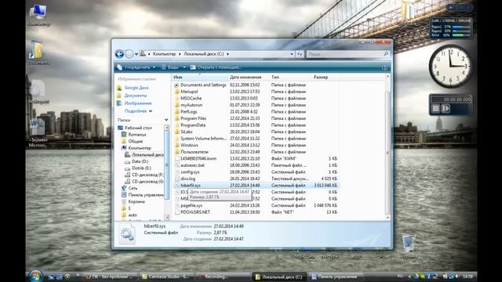The height and width of the screenshot is (282, 502).
Task: Select hiberfil.sys file row
Action: 256,186
